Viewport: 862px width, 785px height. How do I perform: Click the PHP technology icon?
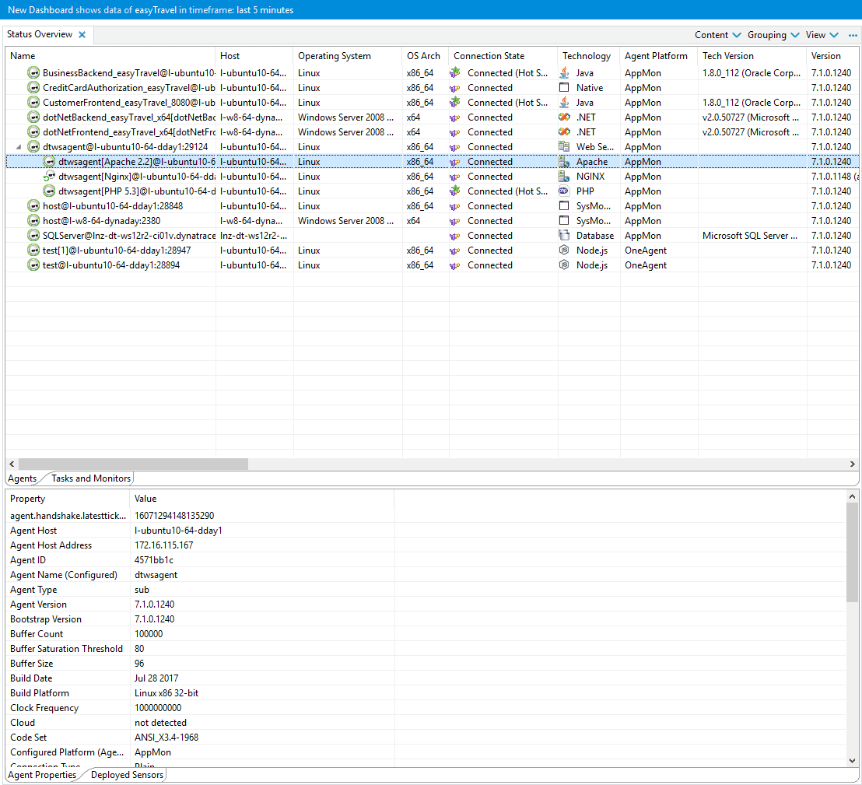pos(564,191)
